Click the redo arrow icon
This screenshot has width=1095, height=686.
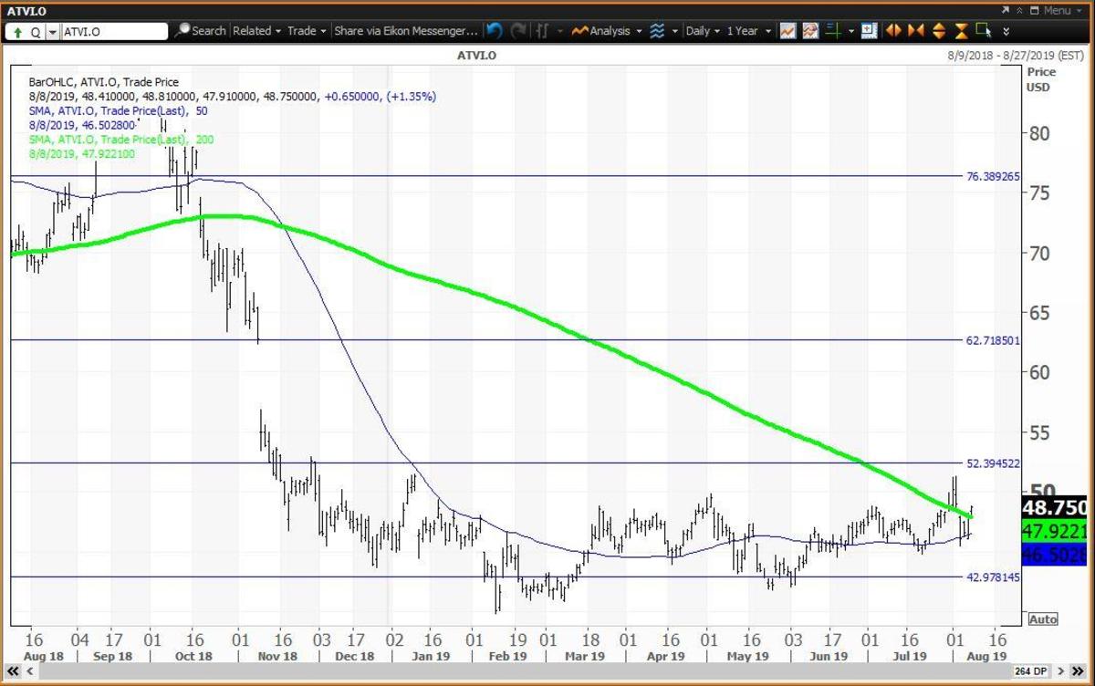pyautogui.click(x=518, y=31)
